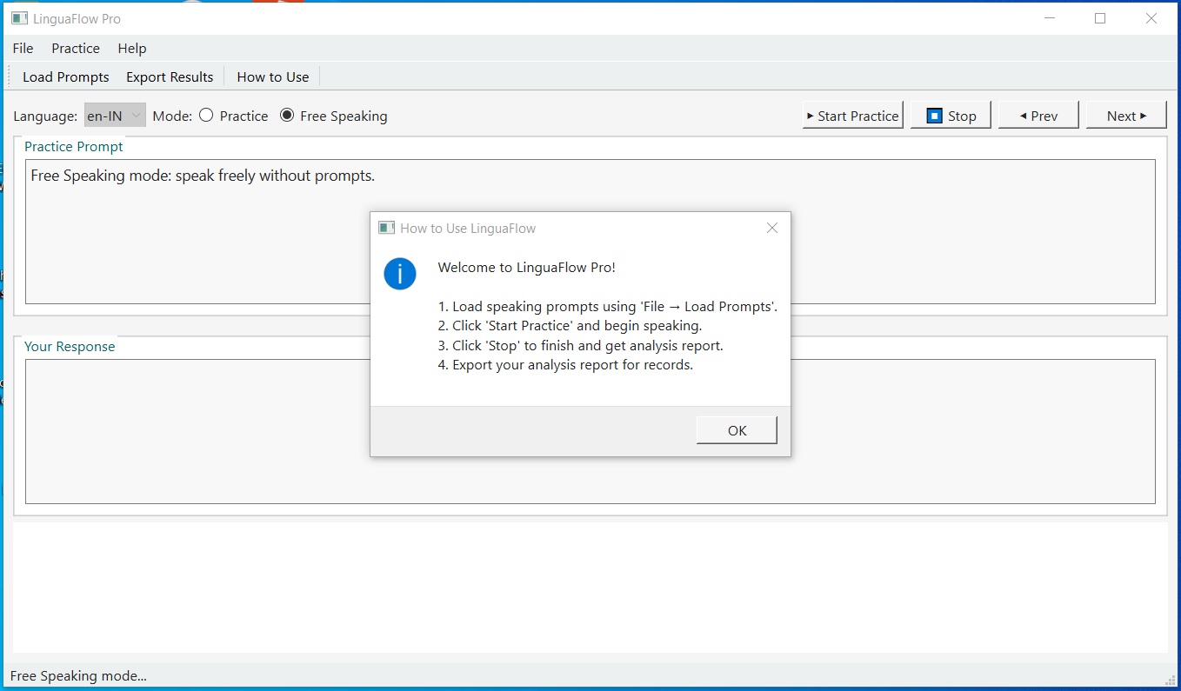Click the Load Prompts toolbar button

click(x=65, y=76)
